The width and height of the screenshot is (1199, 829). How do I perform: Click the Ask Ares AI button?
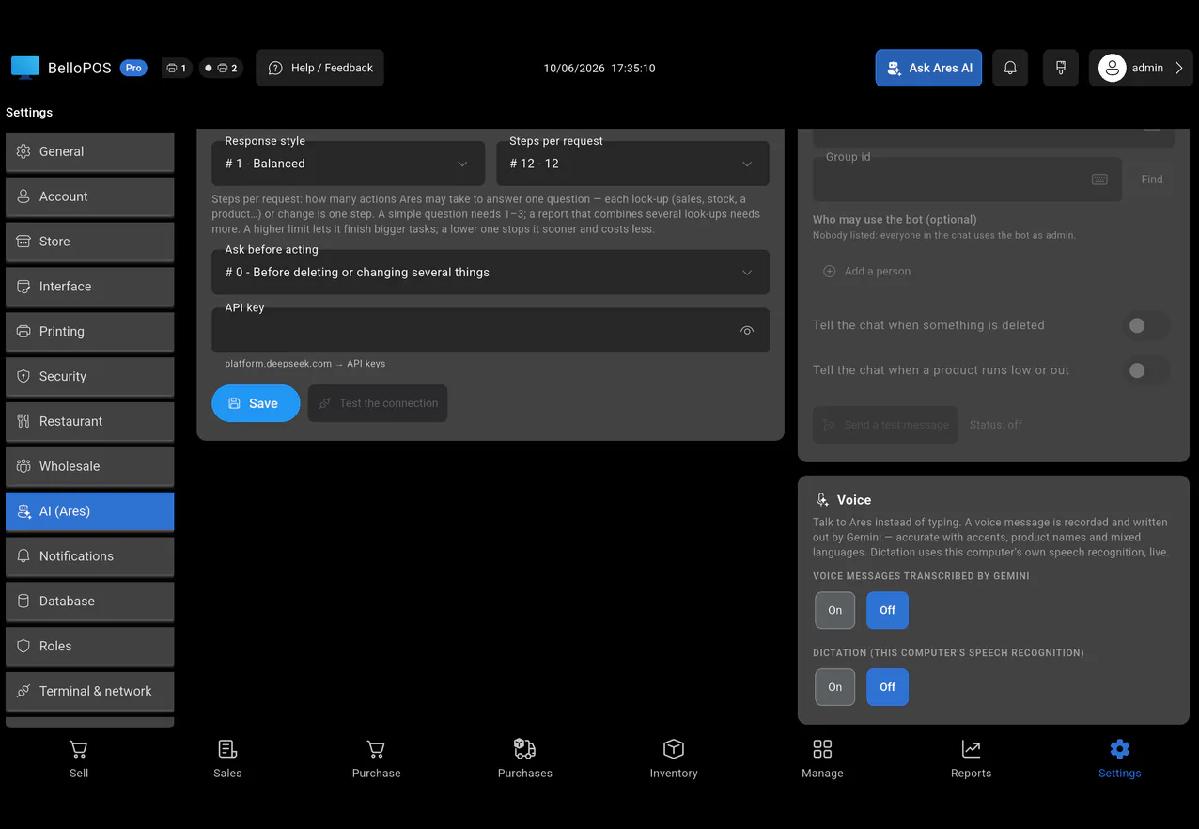click(x=928, y=68)
